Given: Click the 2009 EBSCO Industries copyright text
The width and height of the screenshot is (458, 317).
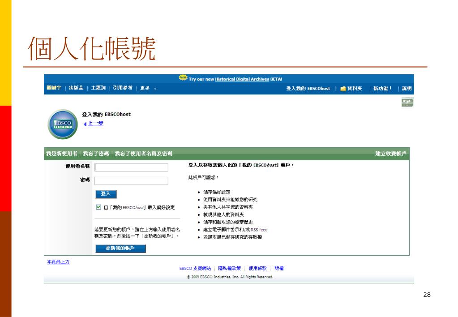Looking at the screenshot, I should pos(230,277).
